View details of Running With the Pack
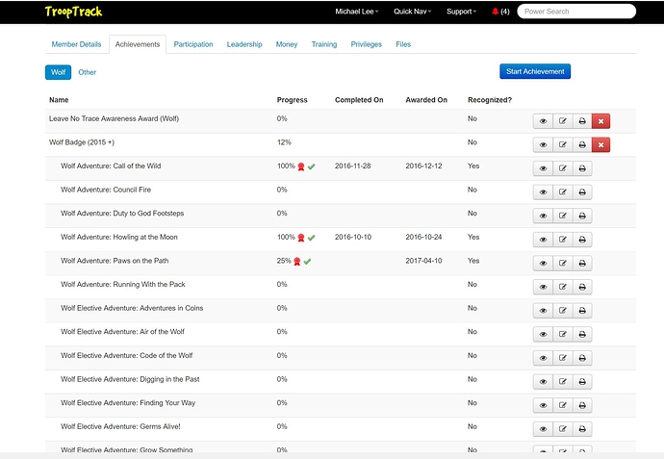This screenshot has width=664, height=459. [543, 286]
